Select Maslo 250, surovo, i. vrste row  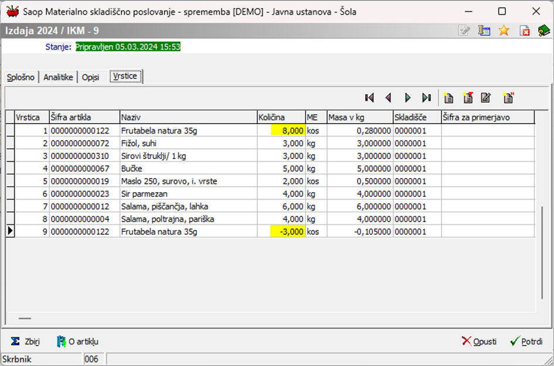tap(270, 181)
